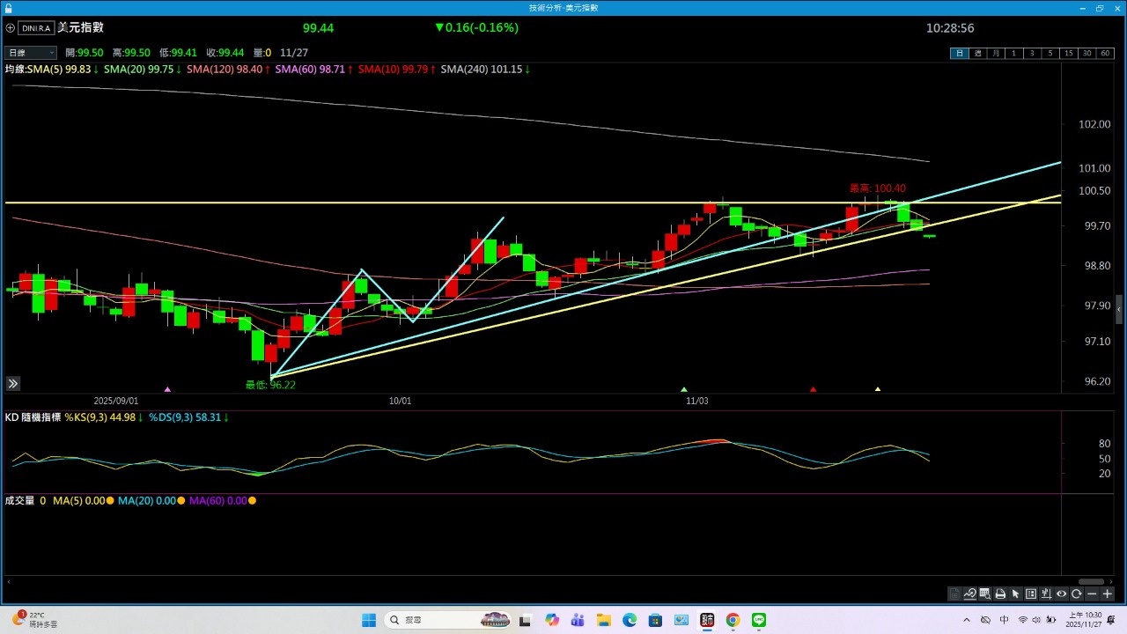The width and height of the screenshot is (1127, 634).
Task: Click the crosshair measurement tool icon
Action: coord(1046,593)
